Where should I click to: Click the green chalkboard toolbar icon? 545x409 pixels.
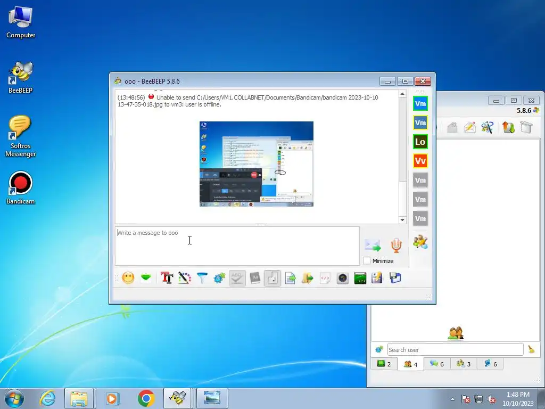tap(360, 278)
